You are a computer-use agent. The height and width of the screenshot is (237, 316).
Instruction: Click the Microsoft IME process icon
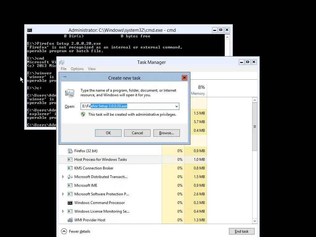[70, 185]
